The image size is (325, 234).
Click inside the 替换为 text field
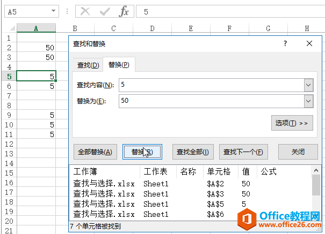210,101
